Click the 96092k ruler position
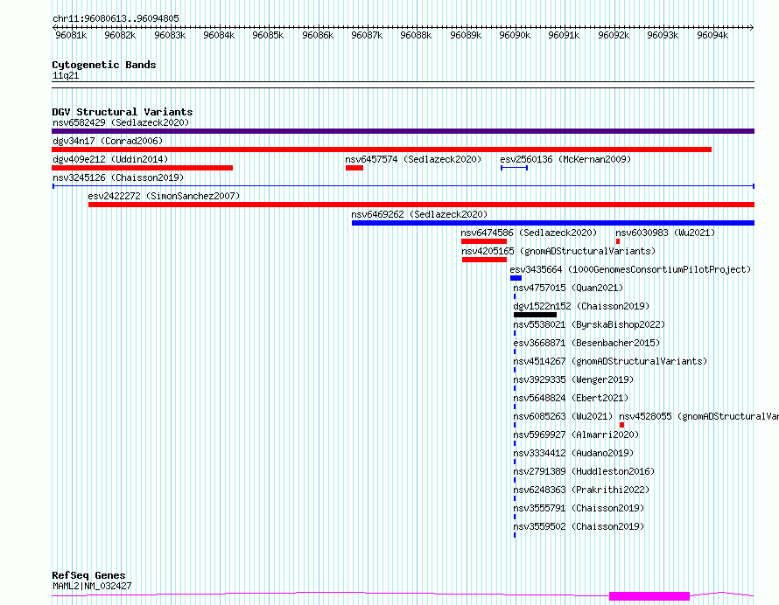The width and height of the screenshot is (779, 605). click(x=614, y=35)
